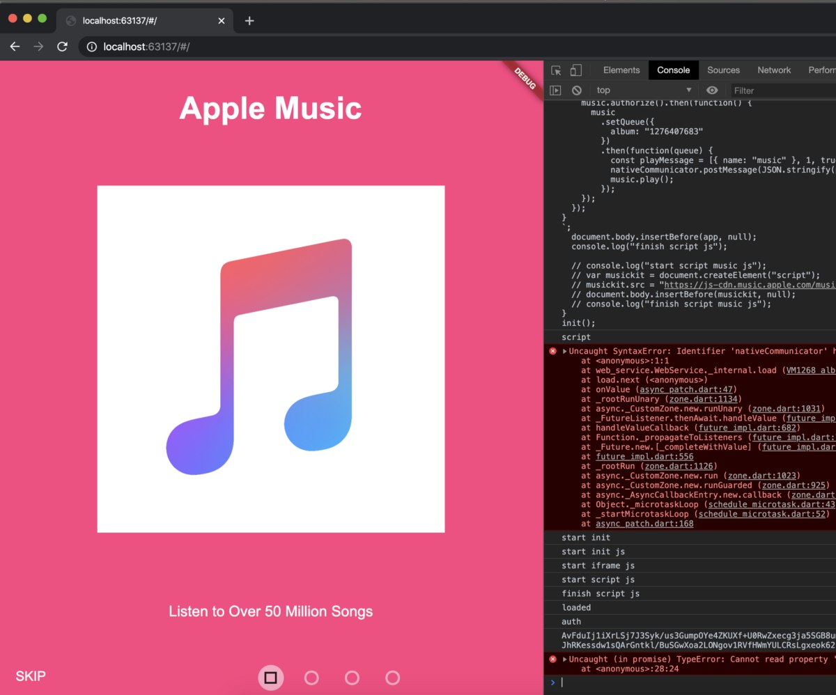Click the 'music.play();' line in logged code
The image size is (836, 695).
(x=642, y=179)
